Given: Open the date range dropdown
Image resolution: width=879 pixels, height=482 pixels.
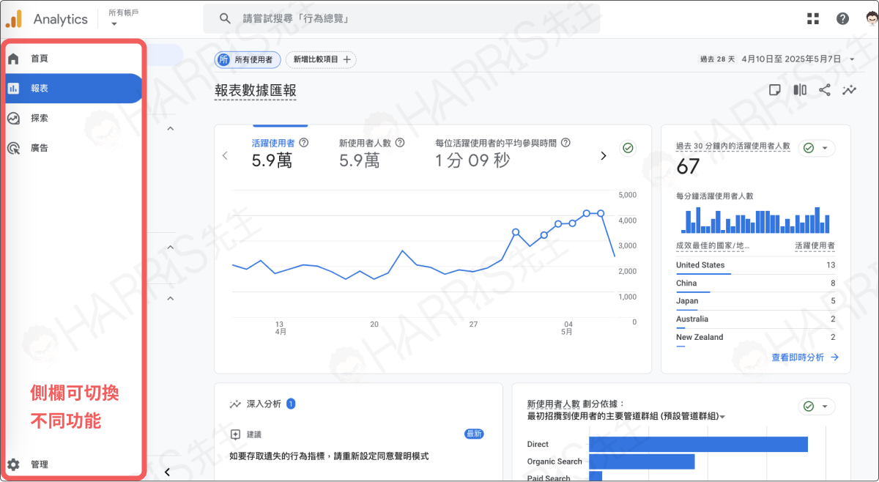Looking at the screenshot, I should tap(852, 59).
